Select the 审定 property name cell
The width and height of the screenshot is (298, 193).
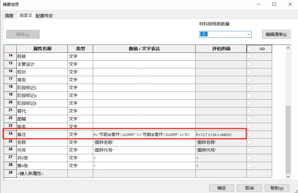click(x=41, y=80)
